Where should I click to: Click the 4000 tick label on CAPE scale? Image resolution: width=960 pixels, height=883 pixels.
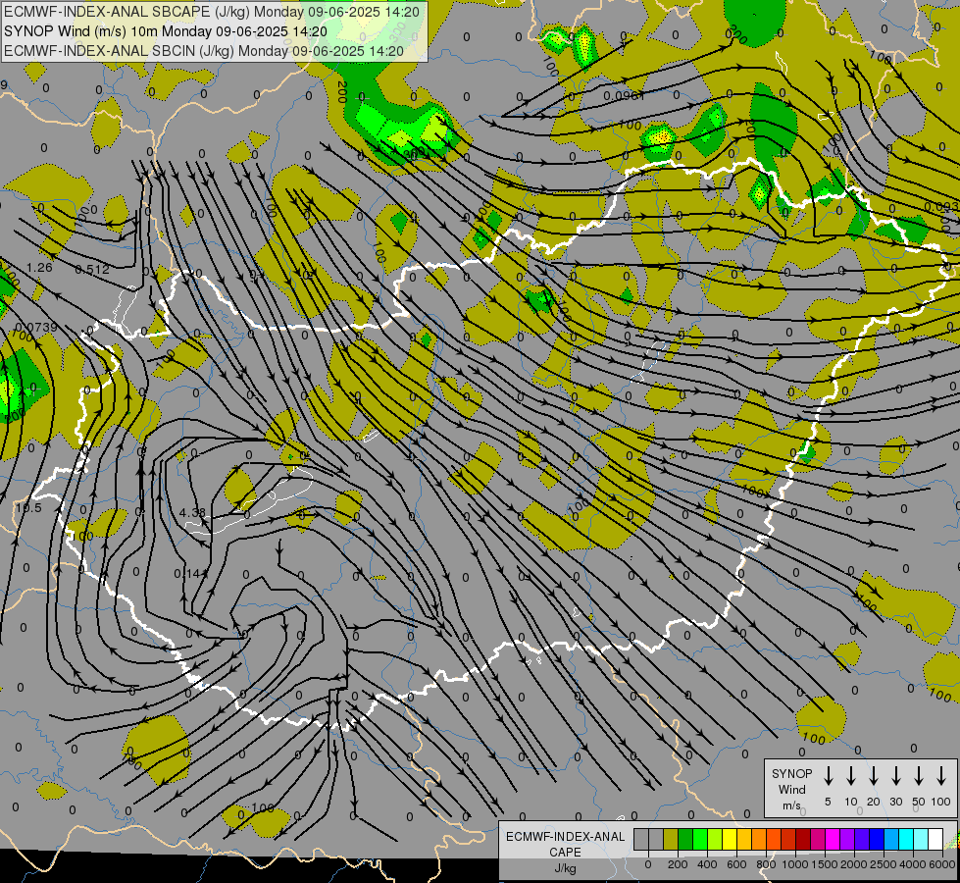pyautogui.click(x=913, y=864)
